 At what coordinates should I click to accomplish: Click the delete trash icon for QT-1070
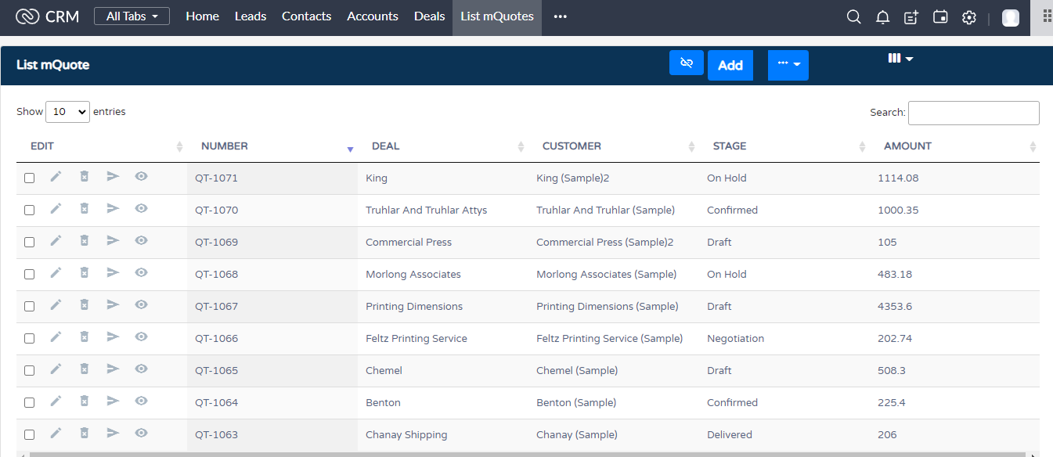click(85, 209)
